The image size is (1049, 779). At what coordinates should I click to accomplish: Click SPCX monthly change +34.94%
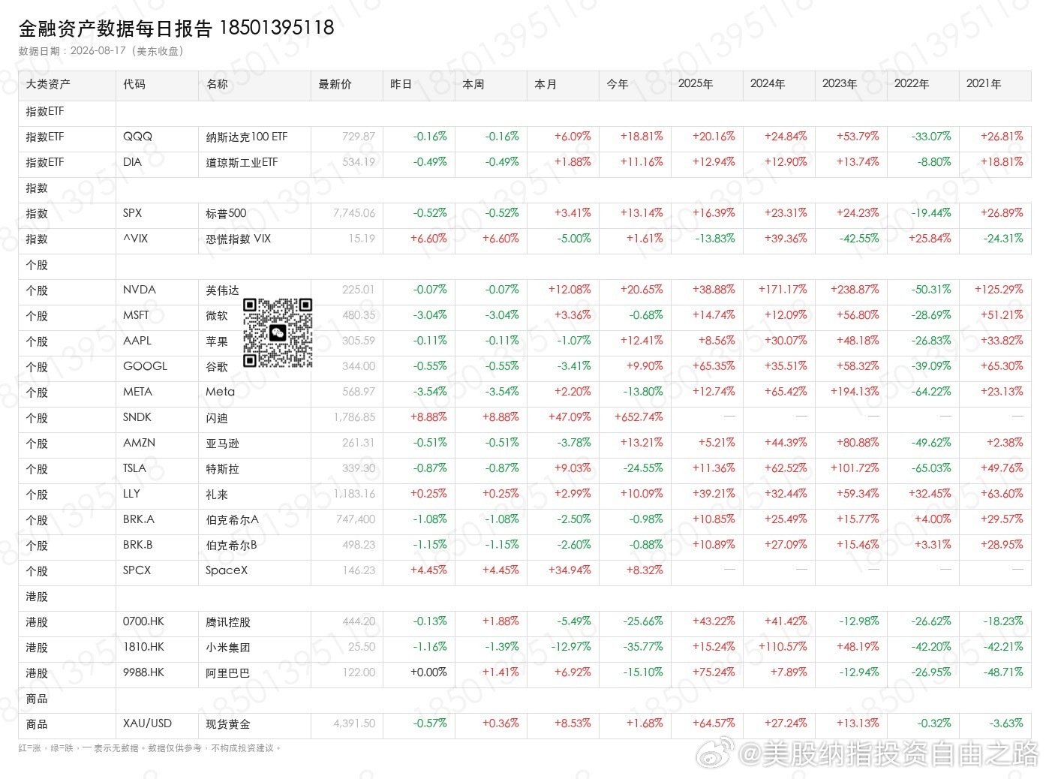pos(570,570)
